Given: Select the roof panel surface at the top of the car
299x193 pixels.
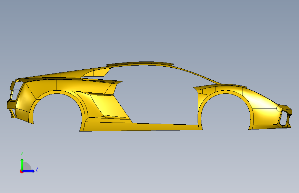Looking at the screenshot, I should (140, 64).
